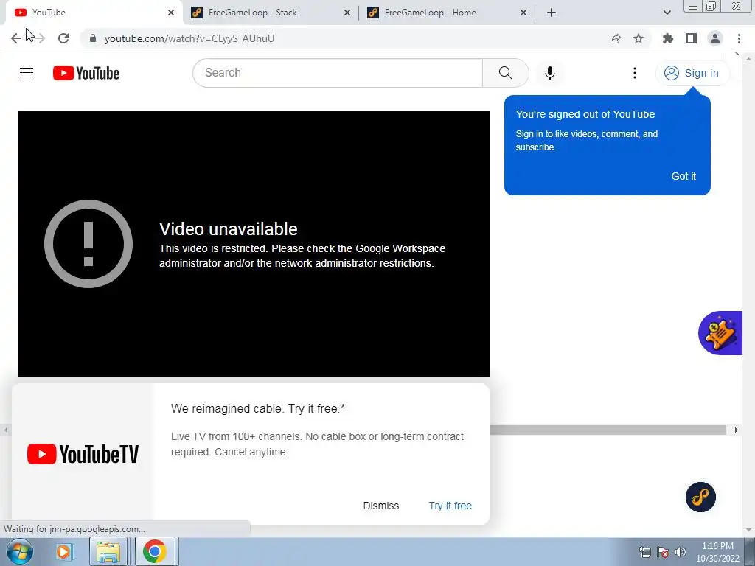Screen dimensions: 755x566
Task: Open a new browser tab
Action: [552, 13]
